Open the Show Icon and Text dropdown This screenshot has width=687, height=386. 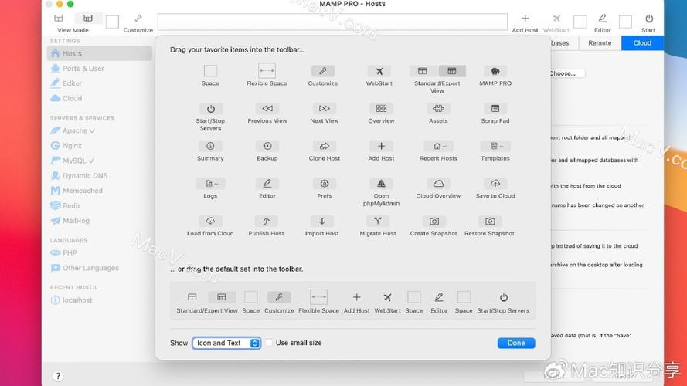pos(226,343)
